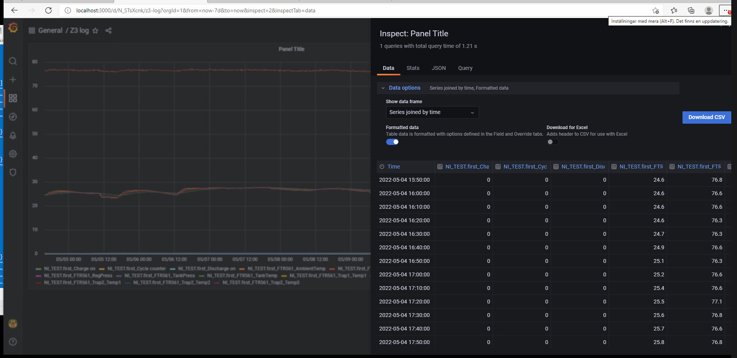737x358 pixels.
Task: Open the Alerting bell icon
Action: 13,135
